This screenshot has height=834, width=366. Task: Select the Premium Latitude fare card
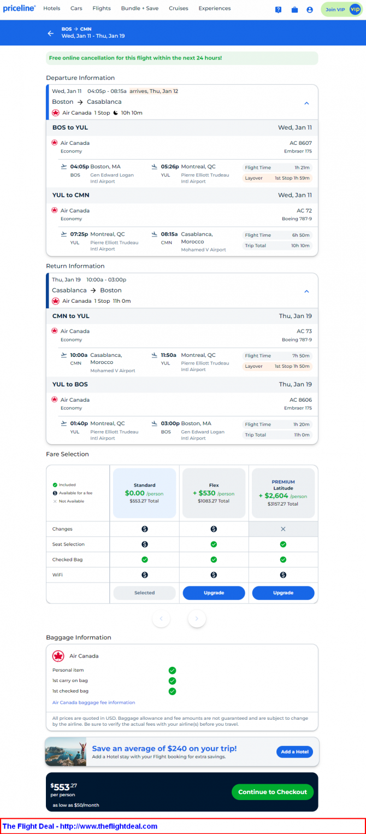(x=283, y=492)
